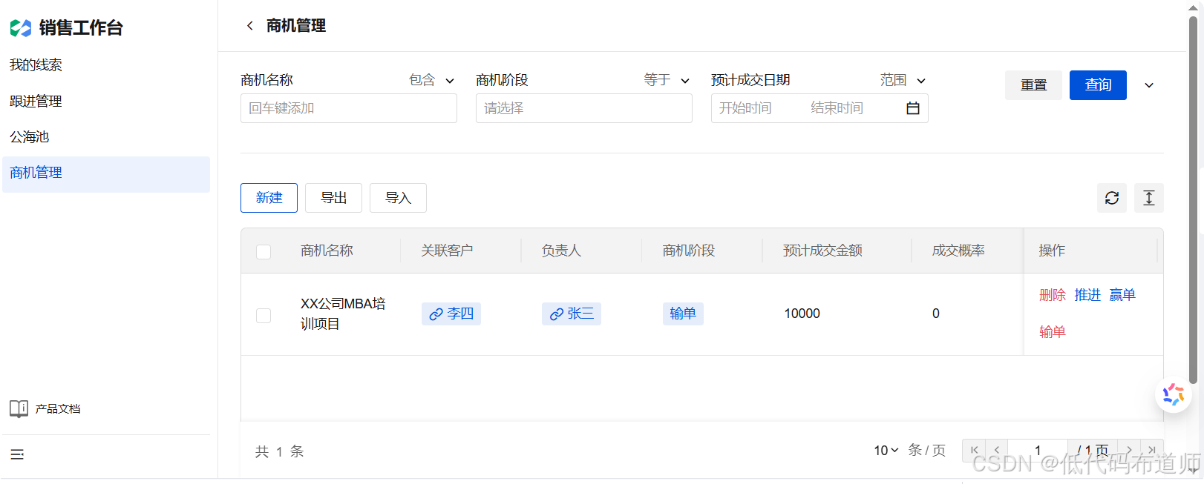Image resolution: width=1204 pixels, height=484 pixels.
Task: Click the 商机名称 column header
Action: [327, 251]
